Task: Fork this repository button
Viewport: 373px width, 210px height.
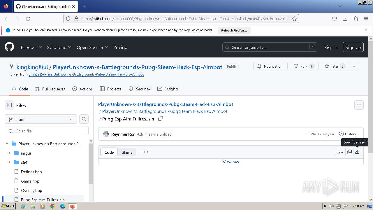Action: [x=304, y=66]
